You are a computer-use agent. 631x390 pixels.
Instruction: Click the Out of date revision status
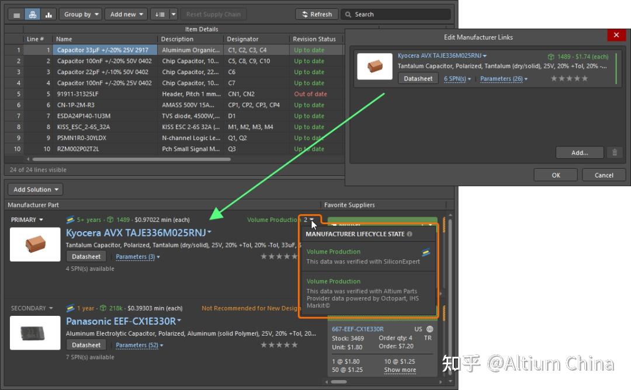(x=310, y=94)
